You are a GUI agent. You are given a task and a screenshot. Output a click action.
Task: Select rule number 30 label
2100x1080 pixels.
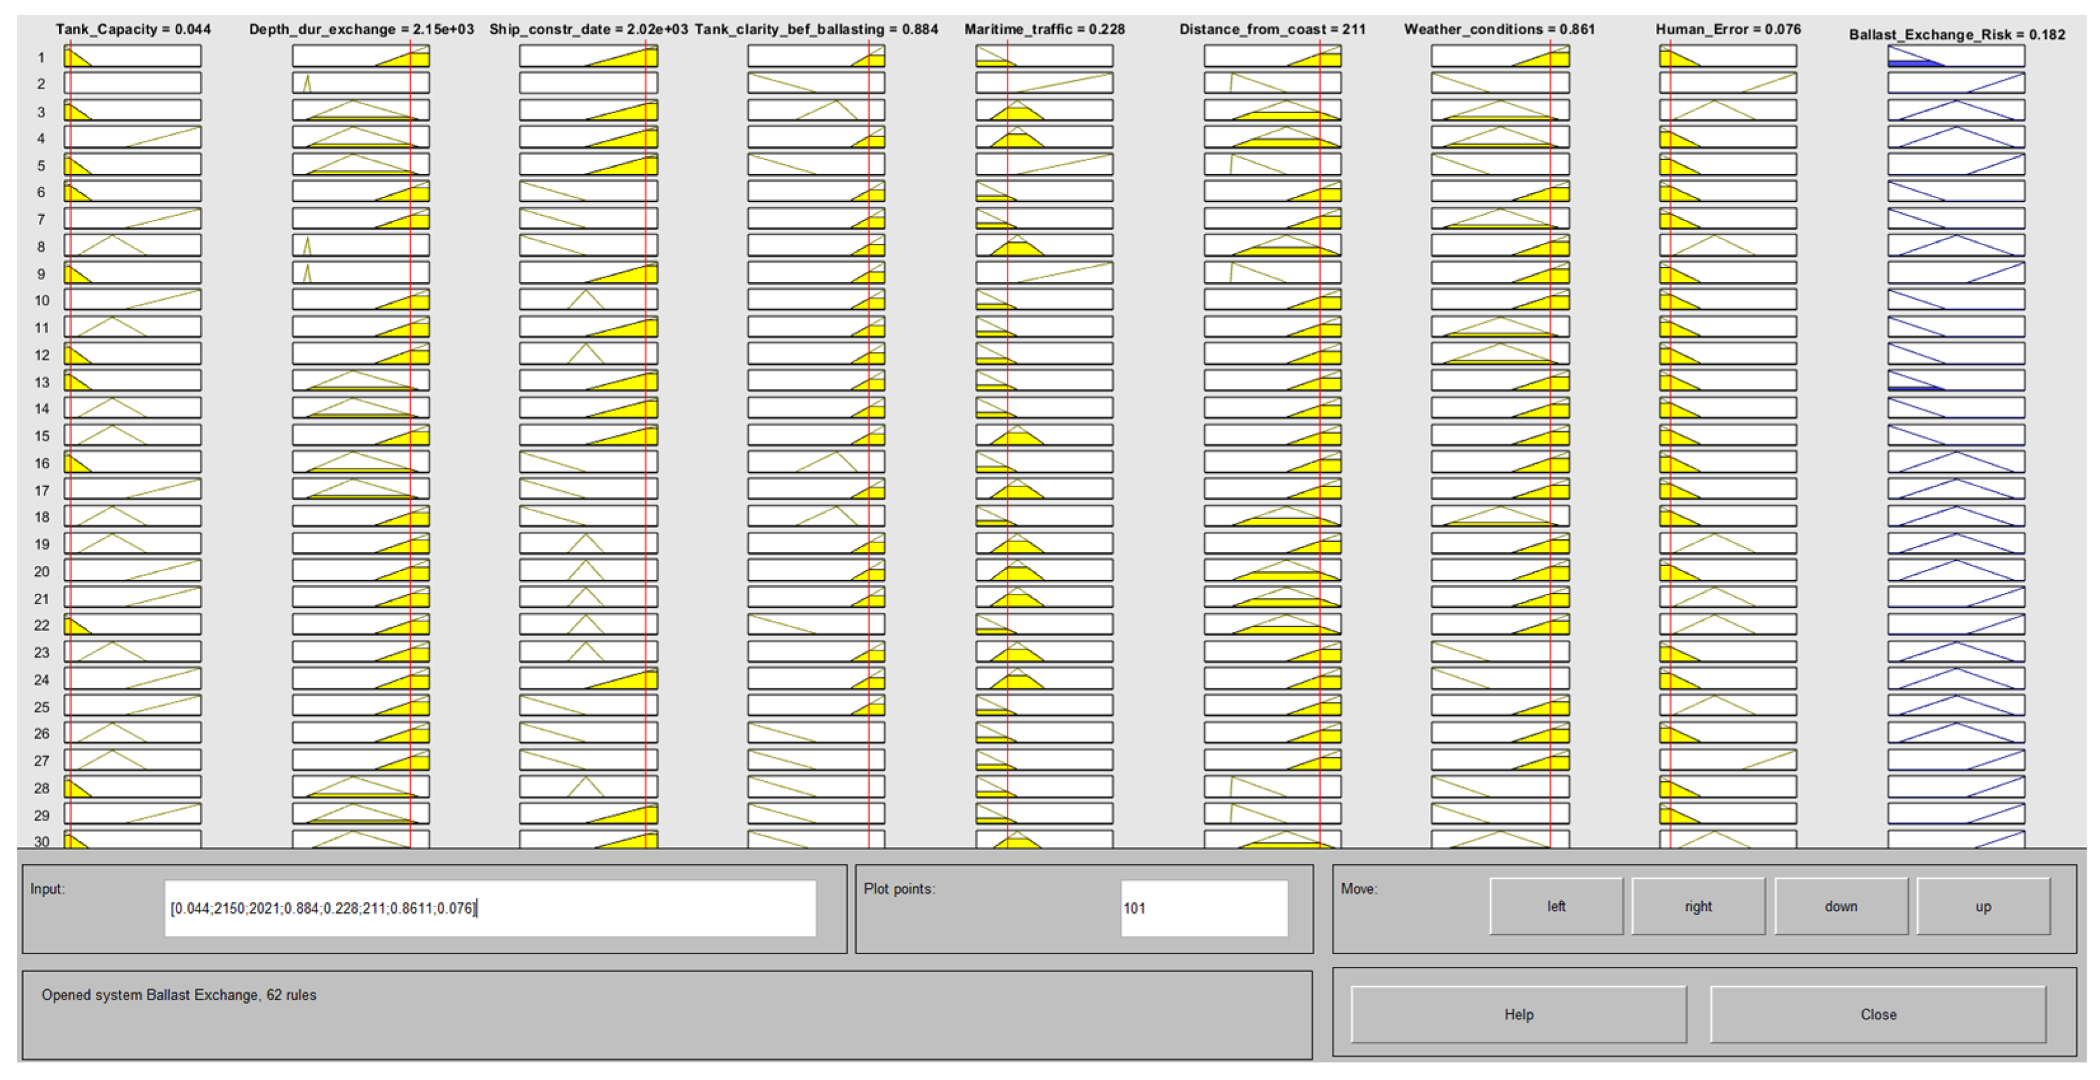click(x=41, y=841)
